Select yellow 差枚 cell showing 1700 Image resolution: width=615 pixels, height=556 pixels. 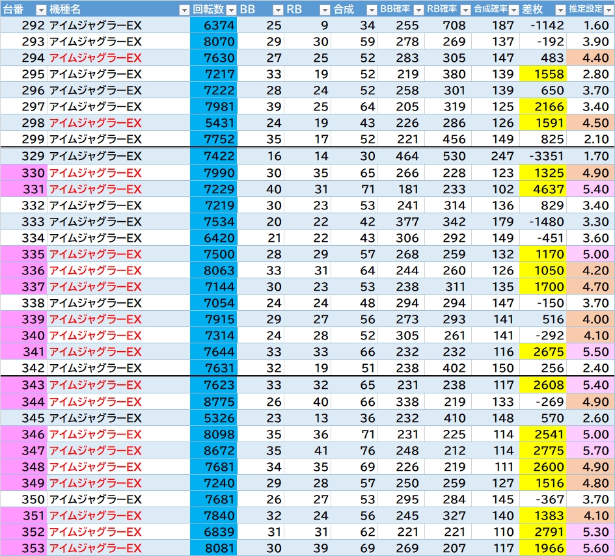click(543, 287)
